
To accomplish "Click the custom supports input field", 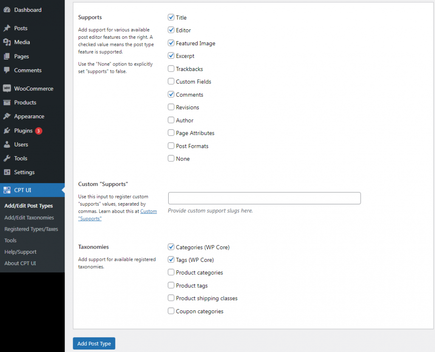I will 264,198.
